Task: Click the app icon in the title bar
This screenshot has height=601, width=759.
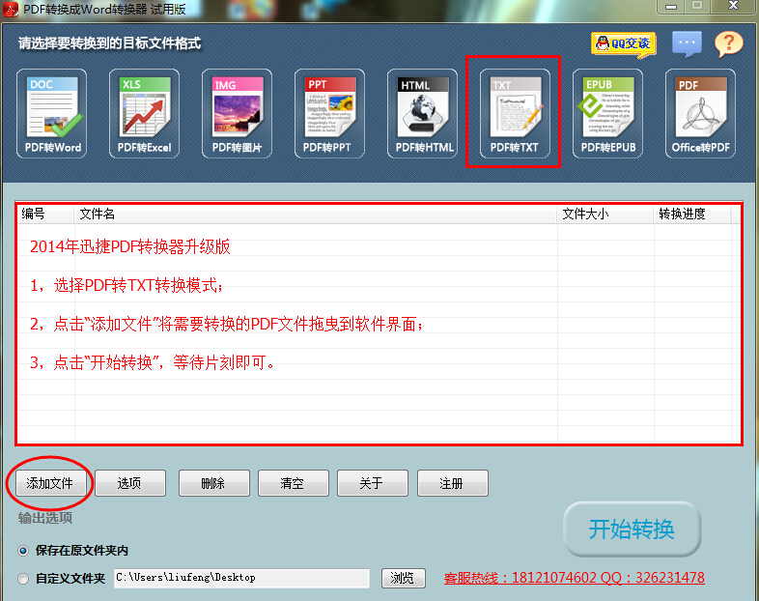Action: click(x=11, y=10)
